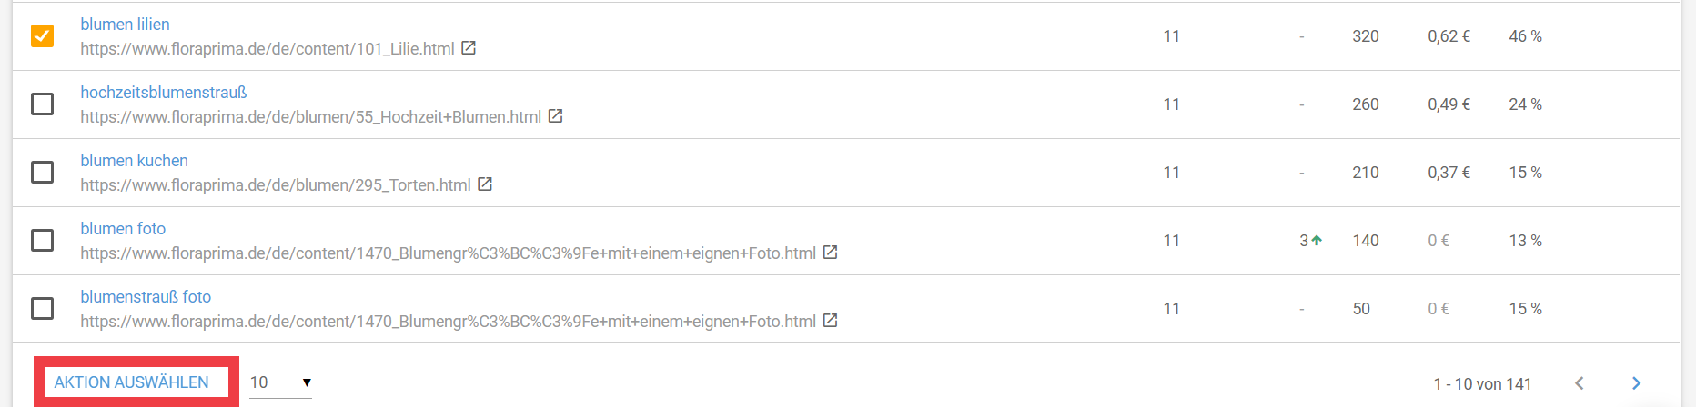This screenshot has height=407, width=1696.
Task: Open external link icon for Lilie.html URL
Action: coord(469,48)
